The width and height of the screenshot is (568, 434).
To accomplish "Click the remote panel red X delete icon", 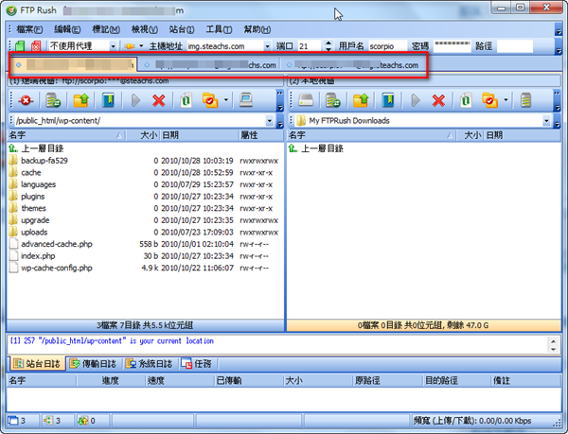I will coord(159,100).
